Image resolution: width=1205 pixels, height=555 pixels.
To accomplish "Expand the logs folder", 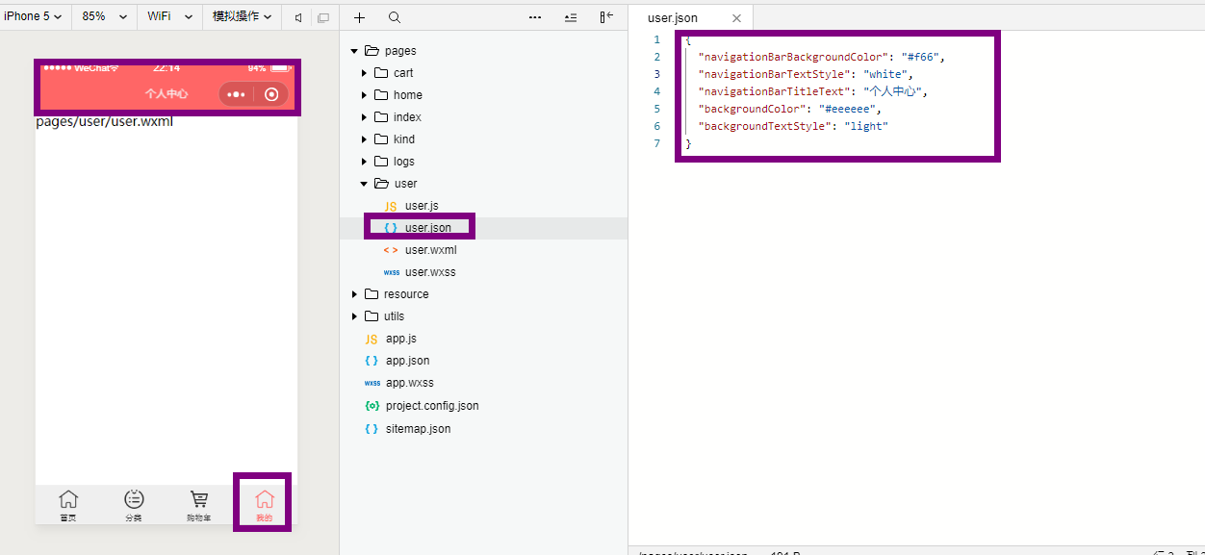I will [364, 162].
